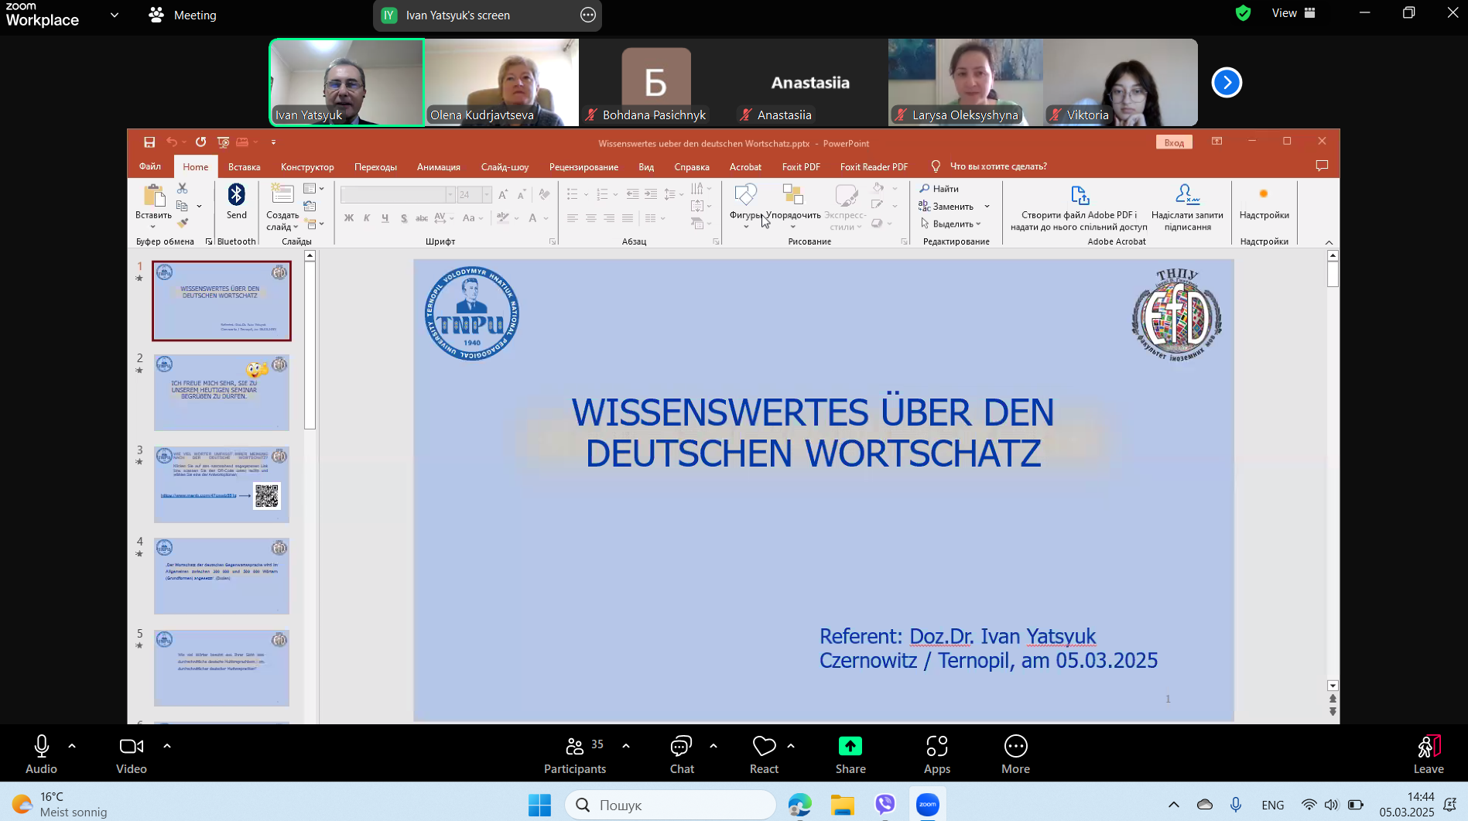Open the Zoom Workplace dropdown chevron
Viewport: 1468px width, 821px height.
(115, 15)
